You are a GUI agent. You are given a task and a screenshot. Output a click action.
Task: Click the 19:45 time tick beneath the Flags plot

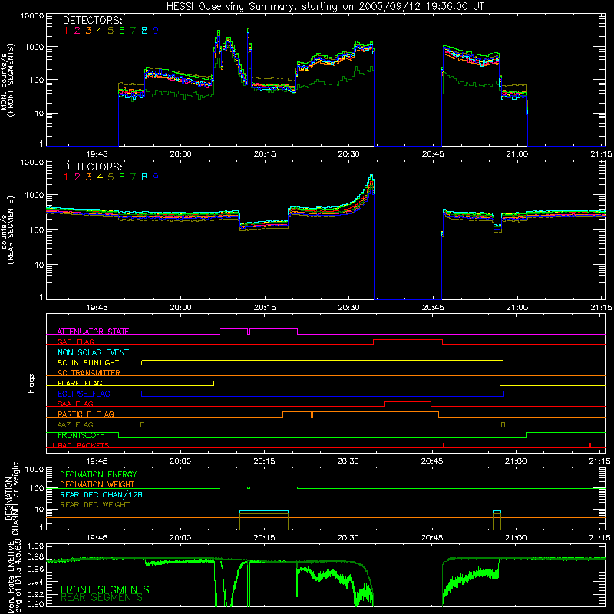tap(97, 461)
